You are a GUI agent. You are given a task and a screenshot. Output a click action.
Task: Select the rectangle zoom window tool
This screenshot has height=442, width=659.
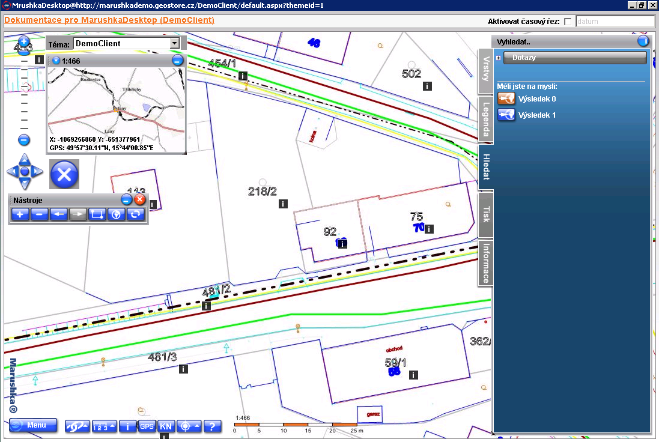(97, 214)
